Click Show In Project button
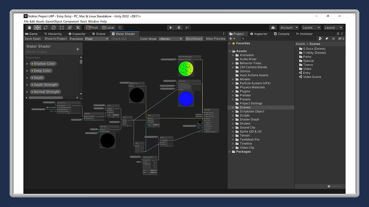 click(56, 39)
